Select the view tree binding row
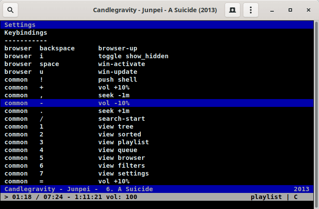Image resolution: width=319 pixels, height=209 pixels. (x=157, y=127)
